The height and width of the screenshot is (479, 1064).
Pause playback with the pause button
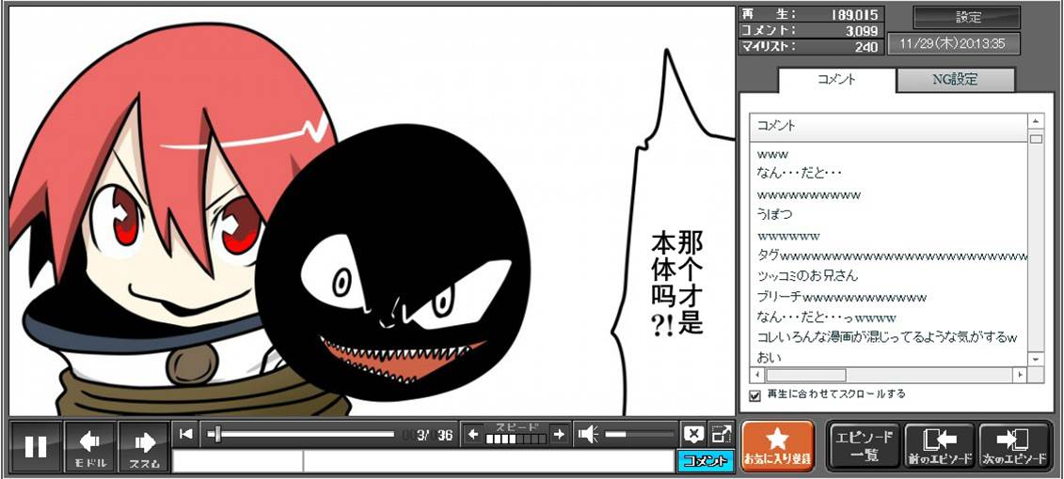coord(36,446)
